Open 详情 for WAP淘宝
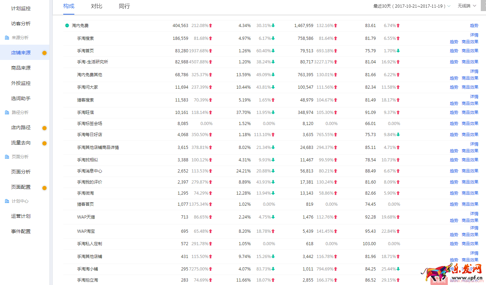The width and height of the screenshot is (486, 285). pyautogui.click(x=474, y=228)
